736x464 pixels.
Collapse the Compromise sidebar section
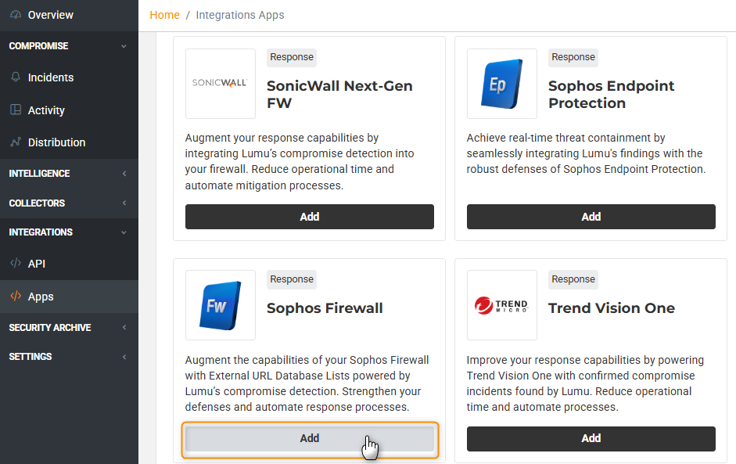124,46
